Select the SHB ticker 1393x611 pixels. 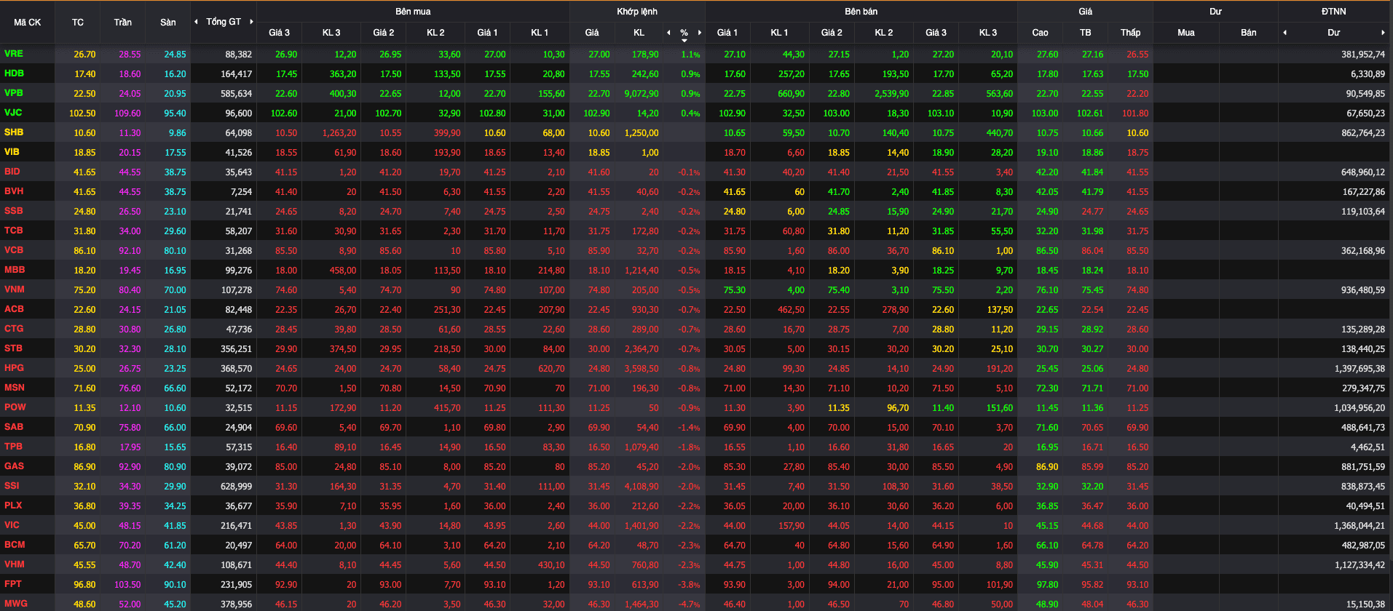click(x=14, y=132)
